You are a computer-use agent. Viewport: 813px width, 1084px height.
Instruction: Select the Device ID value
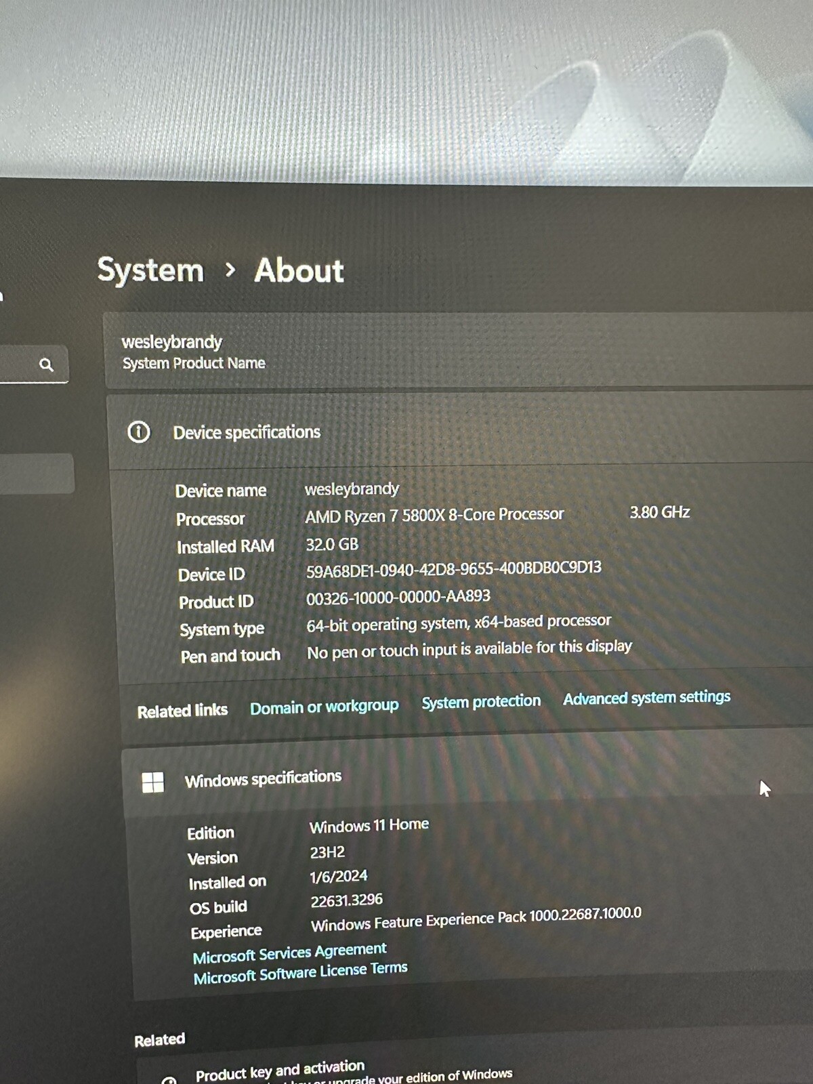453,568
